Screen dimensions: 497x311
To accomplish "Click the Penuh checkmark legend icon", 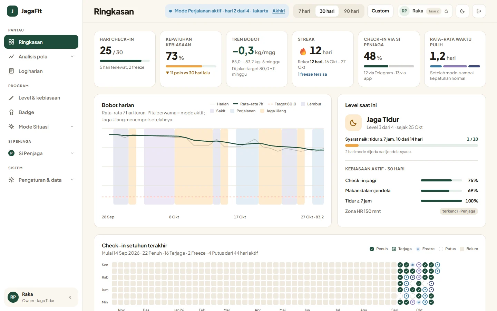I will point(372,249).
